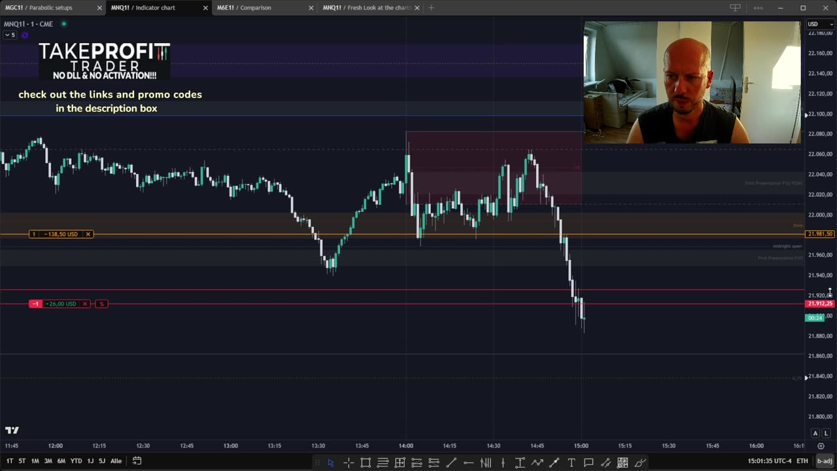Image resolution: width=837 pixels, height=471 pixels.
Task: Click the TradingView logo on the chart
Action: pos(12,430)
